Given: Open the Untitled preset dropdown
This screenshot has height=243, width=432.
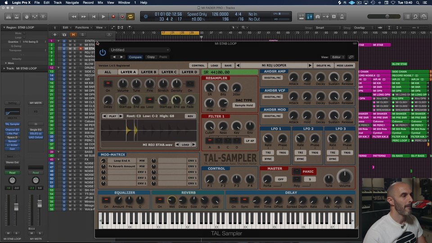Looking at the screenshot, I should pos(139,50).
